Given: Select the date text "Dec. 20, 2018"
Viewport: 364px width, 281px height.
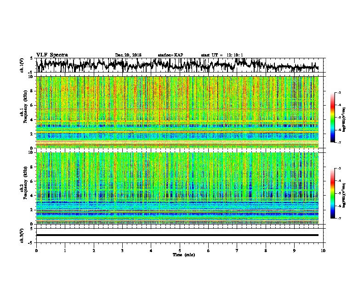Looking at the screenshot, I should pyautogui.click(x=128, y=55).
